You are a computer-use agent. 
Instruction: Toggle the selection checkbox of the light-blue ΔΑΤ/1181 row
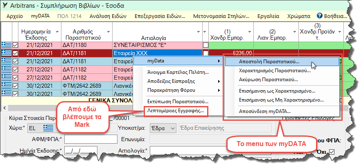(15, 61)
